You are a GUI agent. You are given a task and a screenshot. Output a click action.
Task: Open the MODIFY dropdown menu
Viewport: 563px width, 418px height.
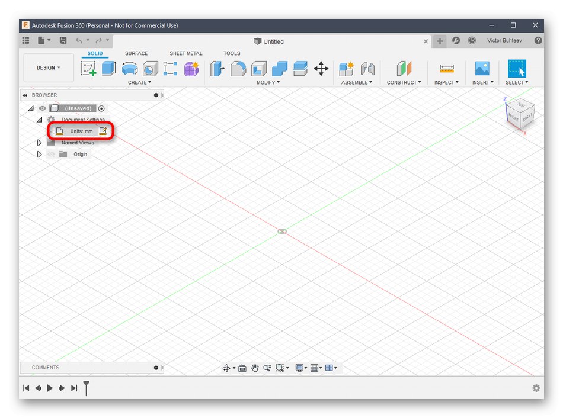pos(268,82)
